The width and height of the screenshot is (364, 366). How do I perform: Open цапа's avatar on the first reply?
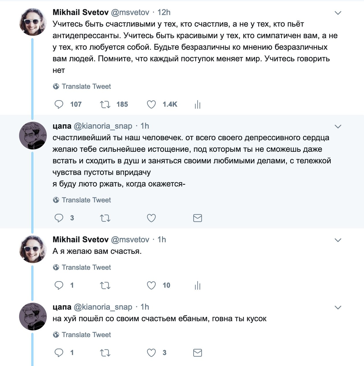(33, 136)
